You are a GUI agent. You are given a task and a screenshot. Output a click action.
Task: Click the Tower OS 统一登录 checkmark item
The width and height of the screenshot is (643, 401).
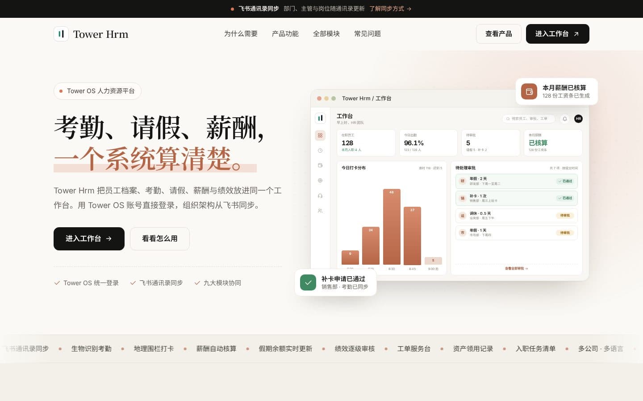(86, 283)
